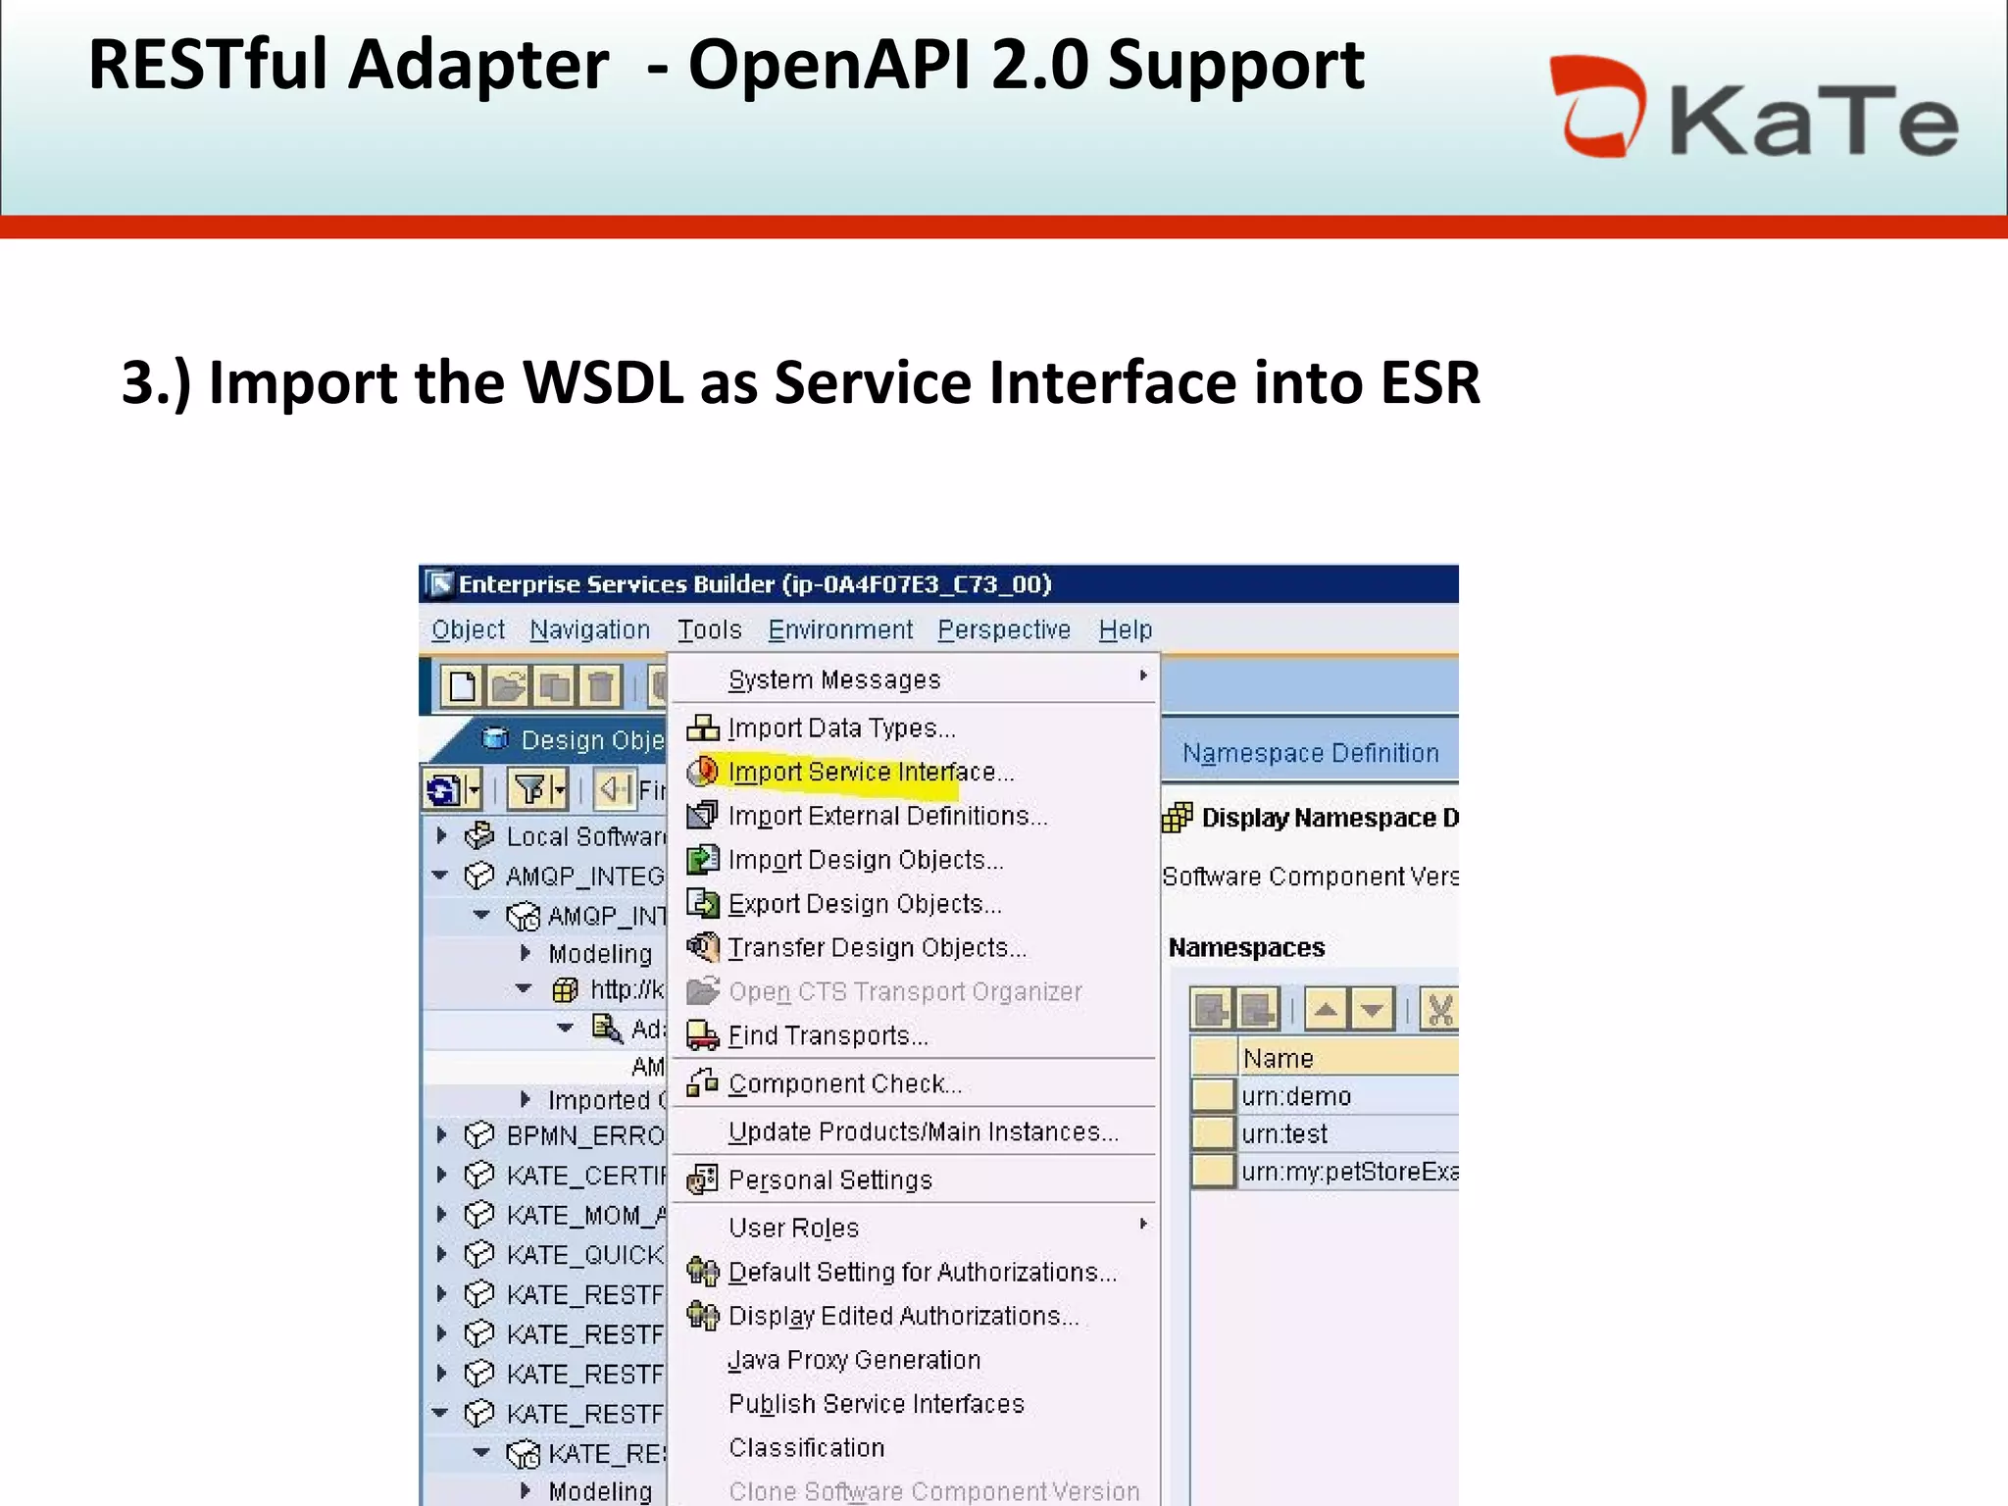This screenshot has width=2008, height=1506.
Task: Click the New object toolbar icon
Action: point(463,686)
